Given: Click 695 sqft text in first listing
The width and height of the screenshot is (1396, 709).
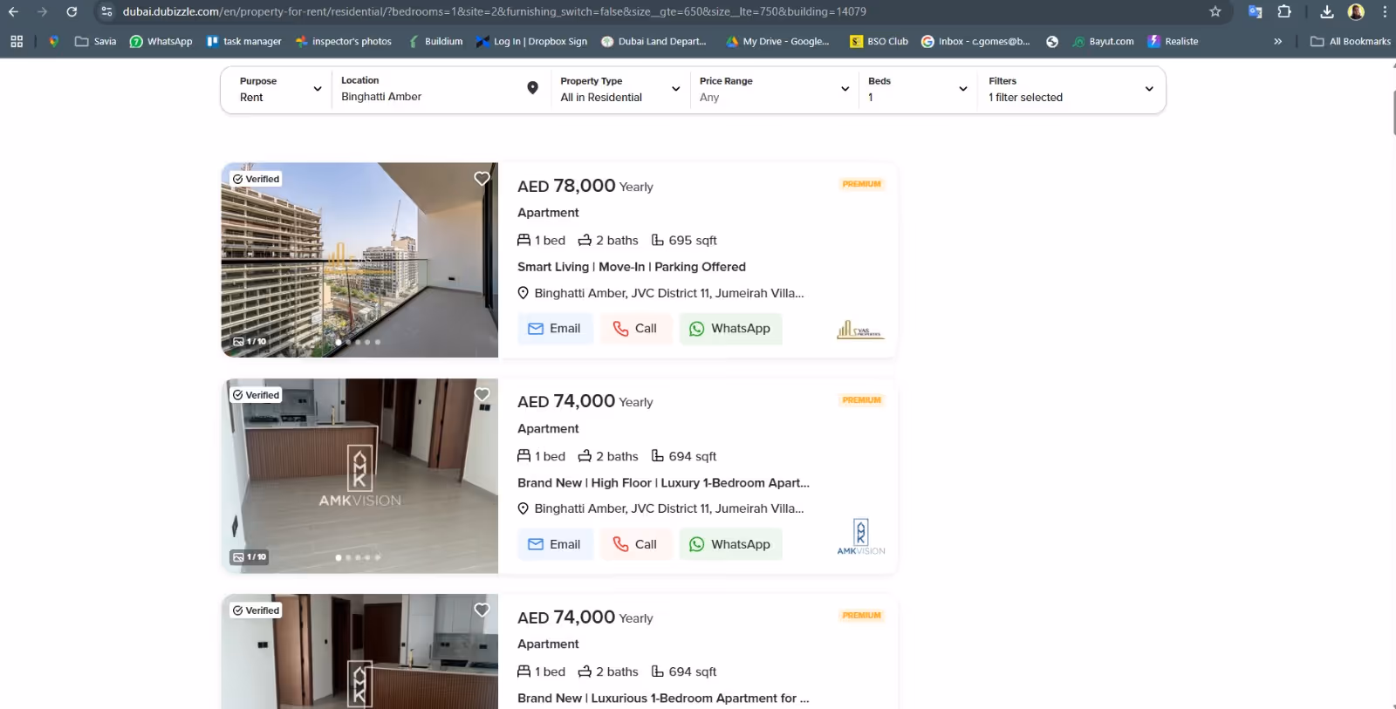Looking at the screenshot, I should pyautogui.click(x=693, y=241).
